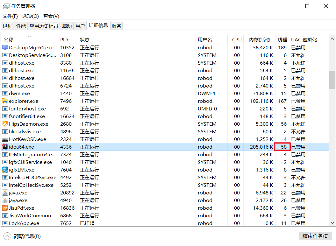Click the explorer.exe folder icon
336x246 pixels.
point(5,101)
